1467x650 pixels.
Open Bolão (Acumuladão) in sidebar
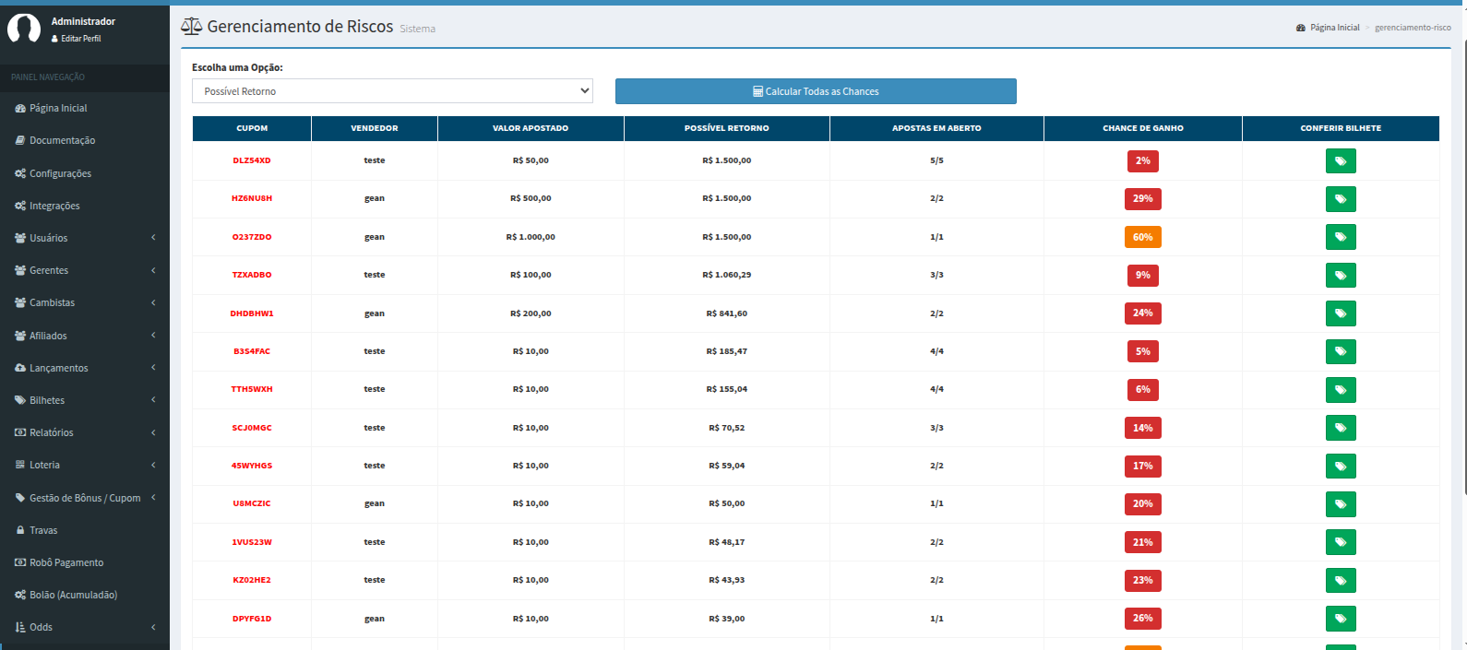(x=73, y=595)
